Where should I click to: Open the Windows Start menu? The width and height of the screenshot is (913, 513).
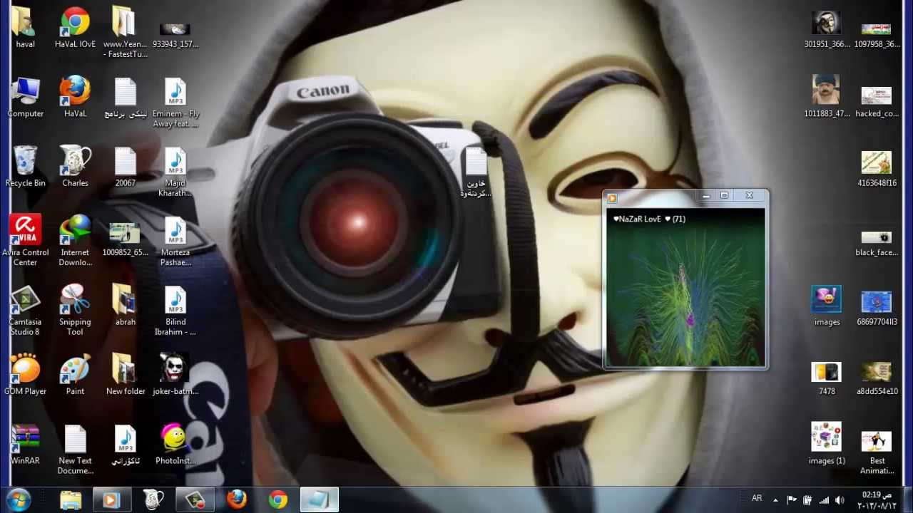[x=19, y=499]
